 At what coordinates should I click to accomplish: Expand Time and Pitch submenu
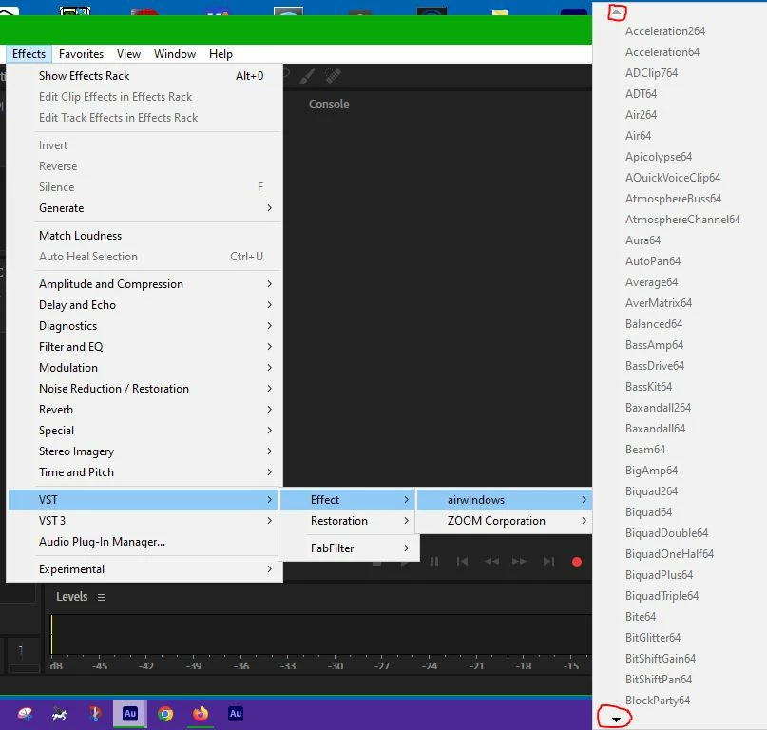pos(144,472)
